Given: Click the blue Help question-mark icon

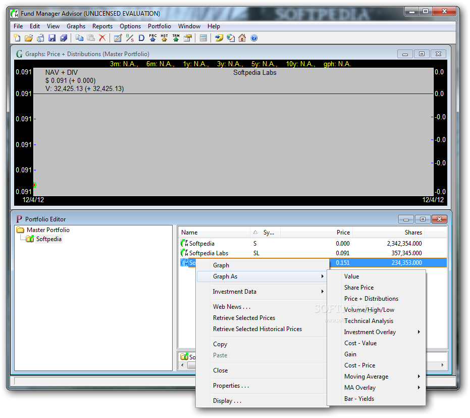Looking at the screenshot, I should 254,38.
